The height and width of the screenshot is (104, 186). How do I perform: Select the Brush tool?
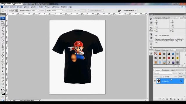3,44
